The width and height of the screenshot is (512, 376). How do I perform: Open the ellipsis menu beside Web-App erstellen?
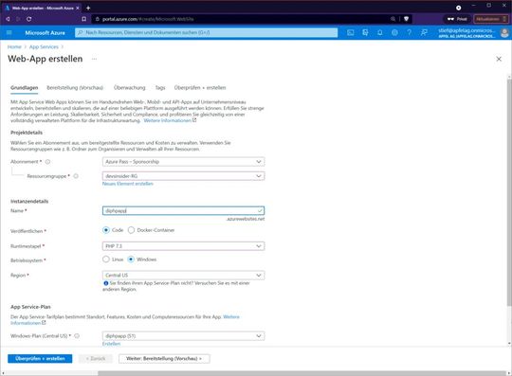click(x=94, y=59)
